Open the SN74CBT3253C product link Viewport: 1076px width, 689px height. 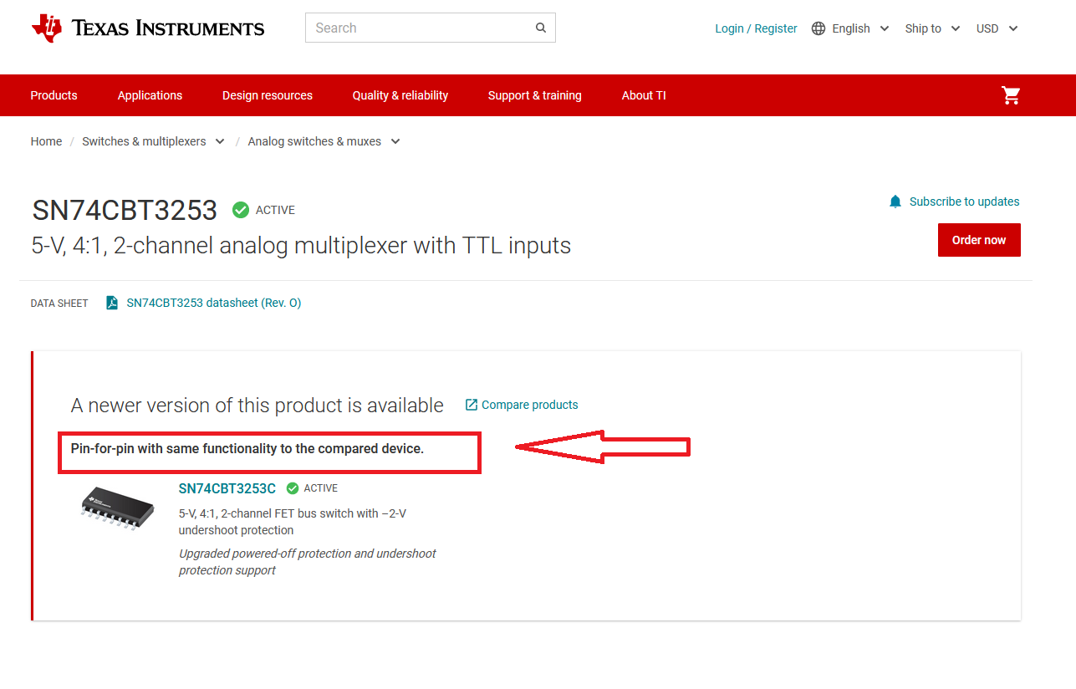[x=227, y=488]
